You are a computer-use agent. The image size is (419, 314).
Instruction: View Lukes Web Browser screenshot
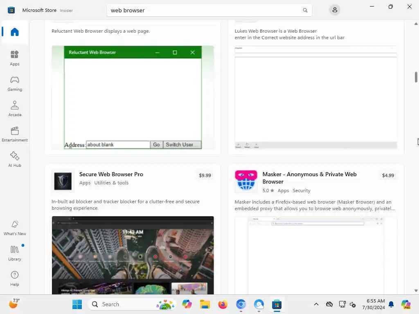click(316, 97)
